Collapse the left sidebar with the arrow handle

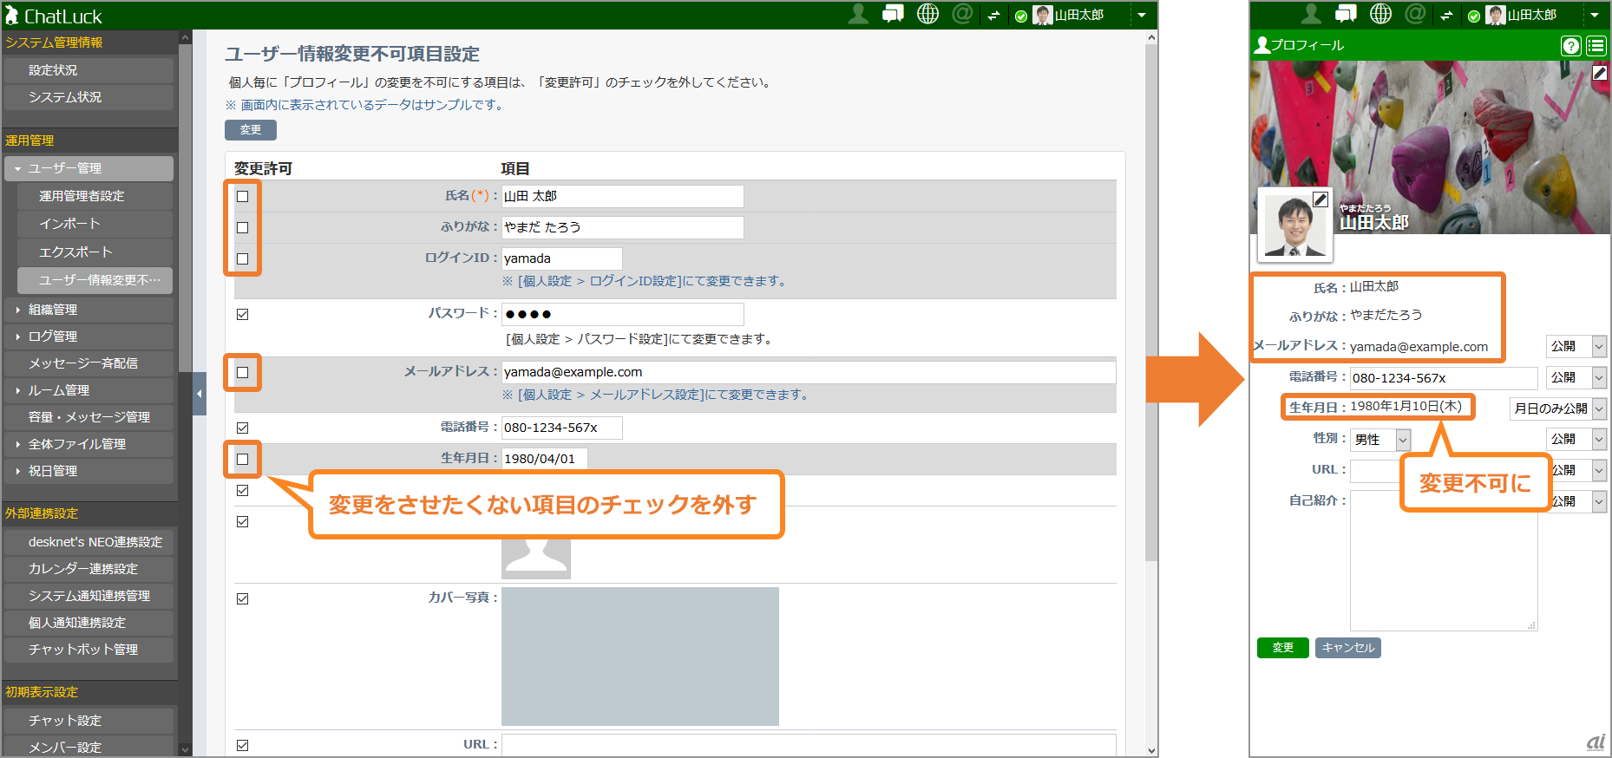pyautogui.click(x=200, y=394)
